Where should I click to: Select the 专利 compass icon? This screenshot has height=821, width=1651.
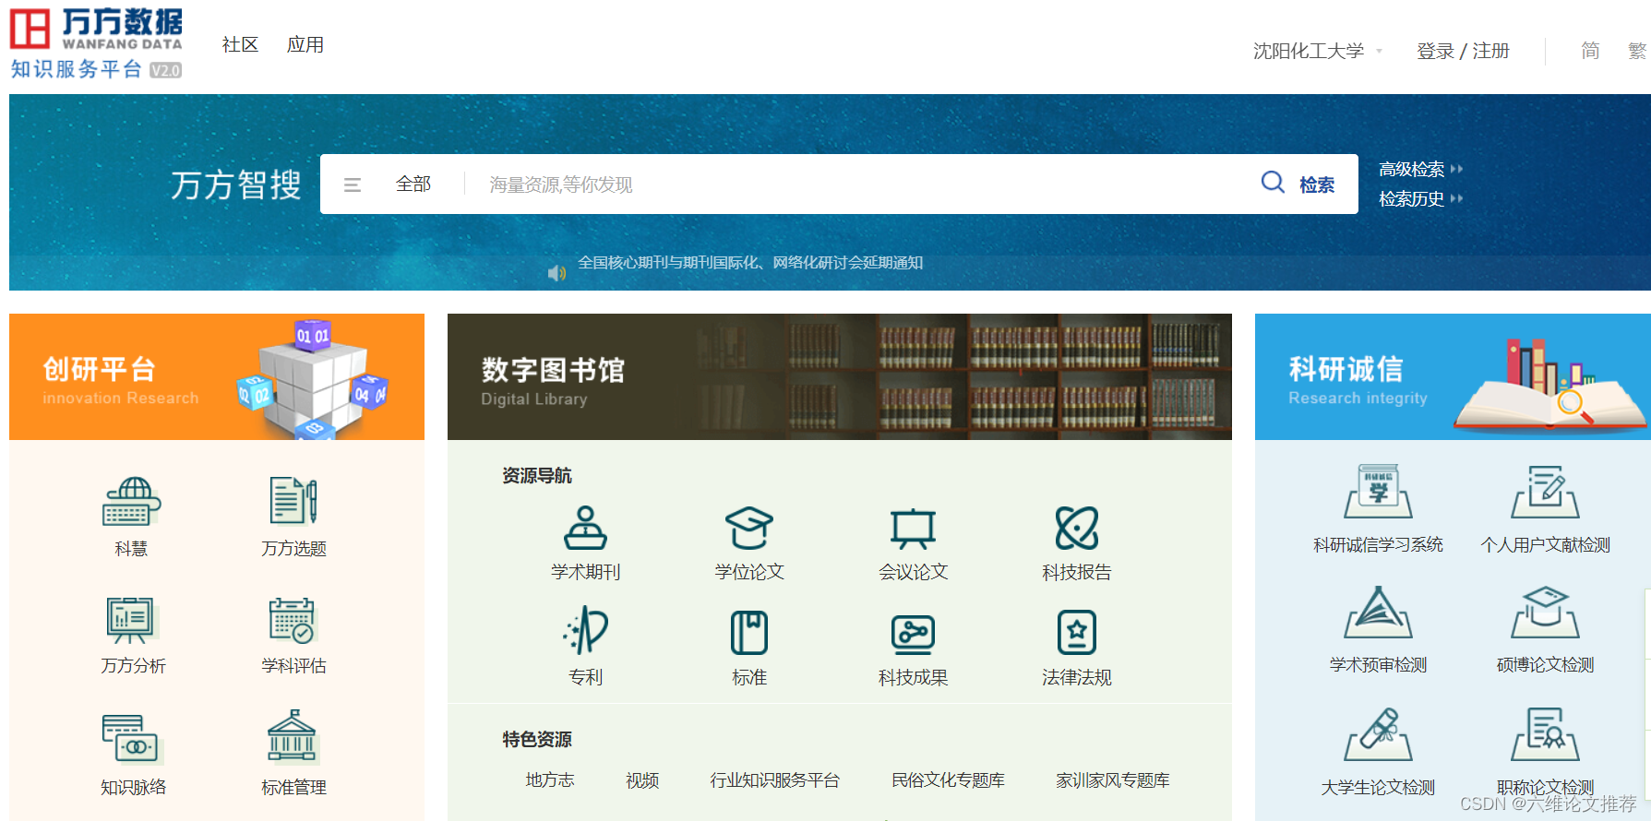[585, 631]
